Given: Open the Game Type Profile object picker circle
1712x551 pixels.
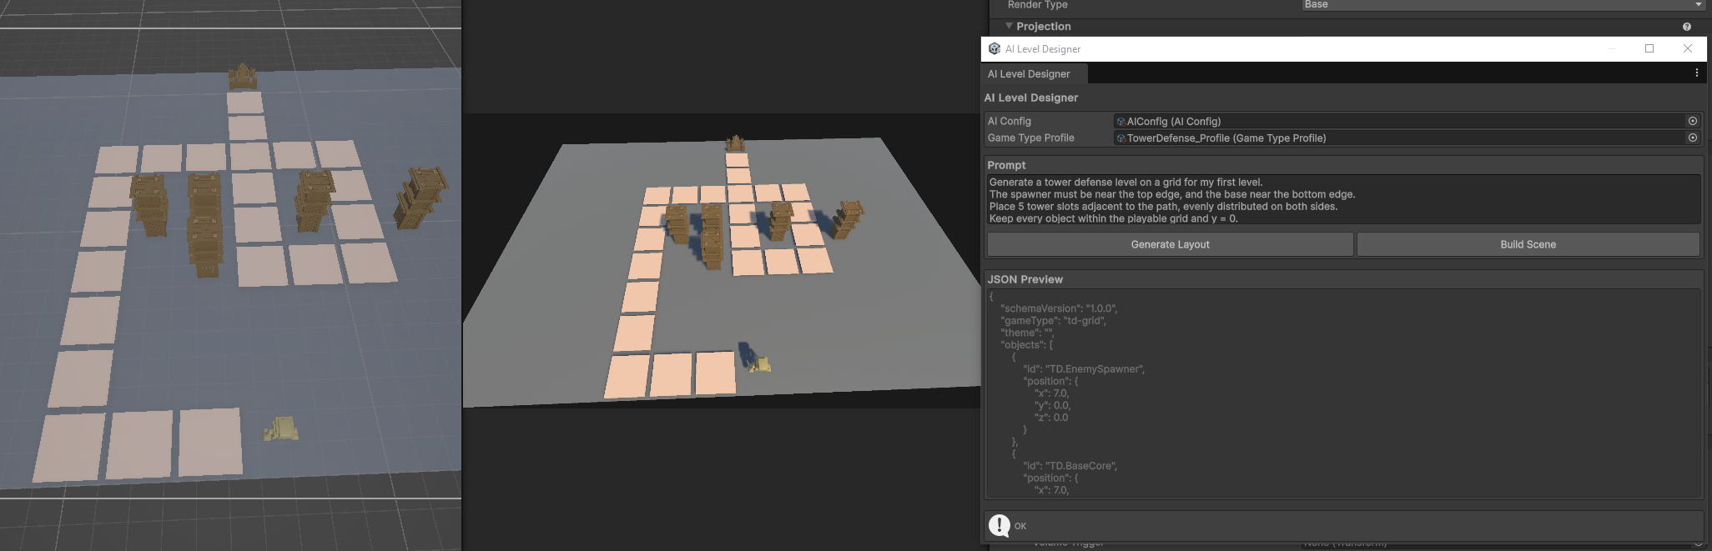Looking at the screenshot, I should pos(1692,138).
